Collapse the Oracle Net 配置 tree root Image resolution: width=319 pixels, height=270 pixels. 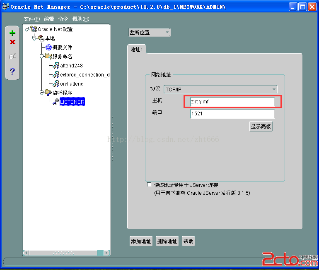pyautogui.click(x=27, y=29)
